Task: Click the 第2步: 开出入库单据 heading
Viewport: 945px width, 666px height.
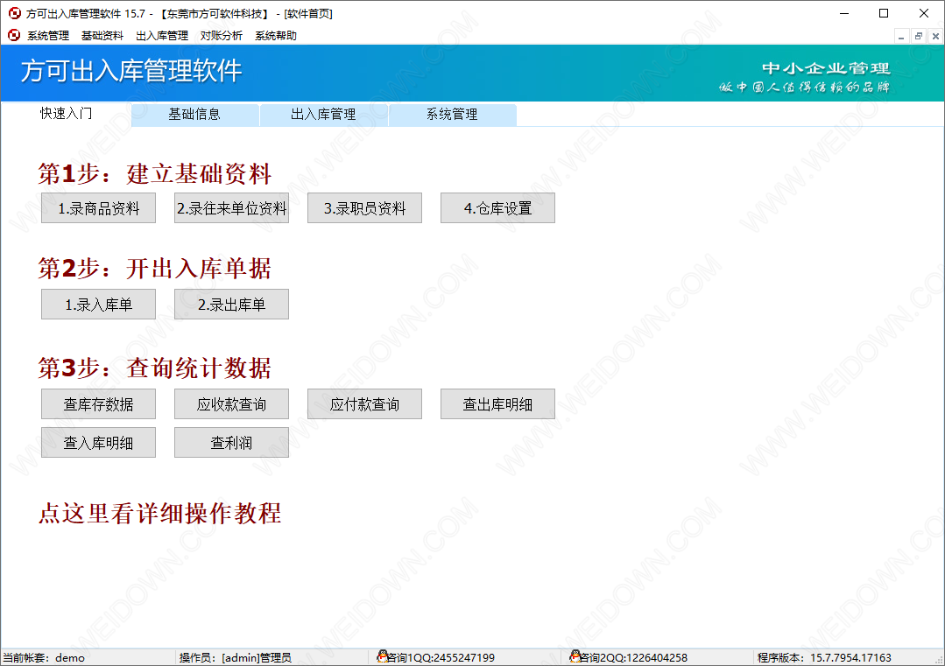Action: [155, 269]
